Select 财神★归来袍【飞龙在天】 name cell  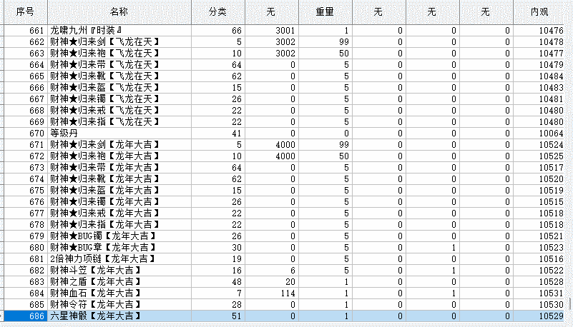click(x=119, y=54)
